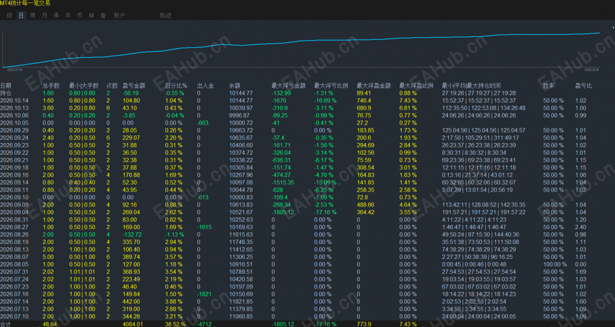
Task: Select the 2026.08.26 date row
Action: pos(14,235)
